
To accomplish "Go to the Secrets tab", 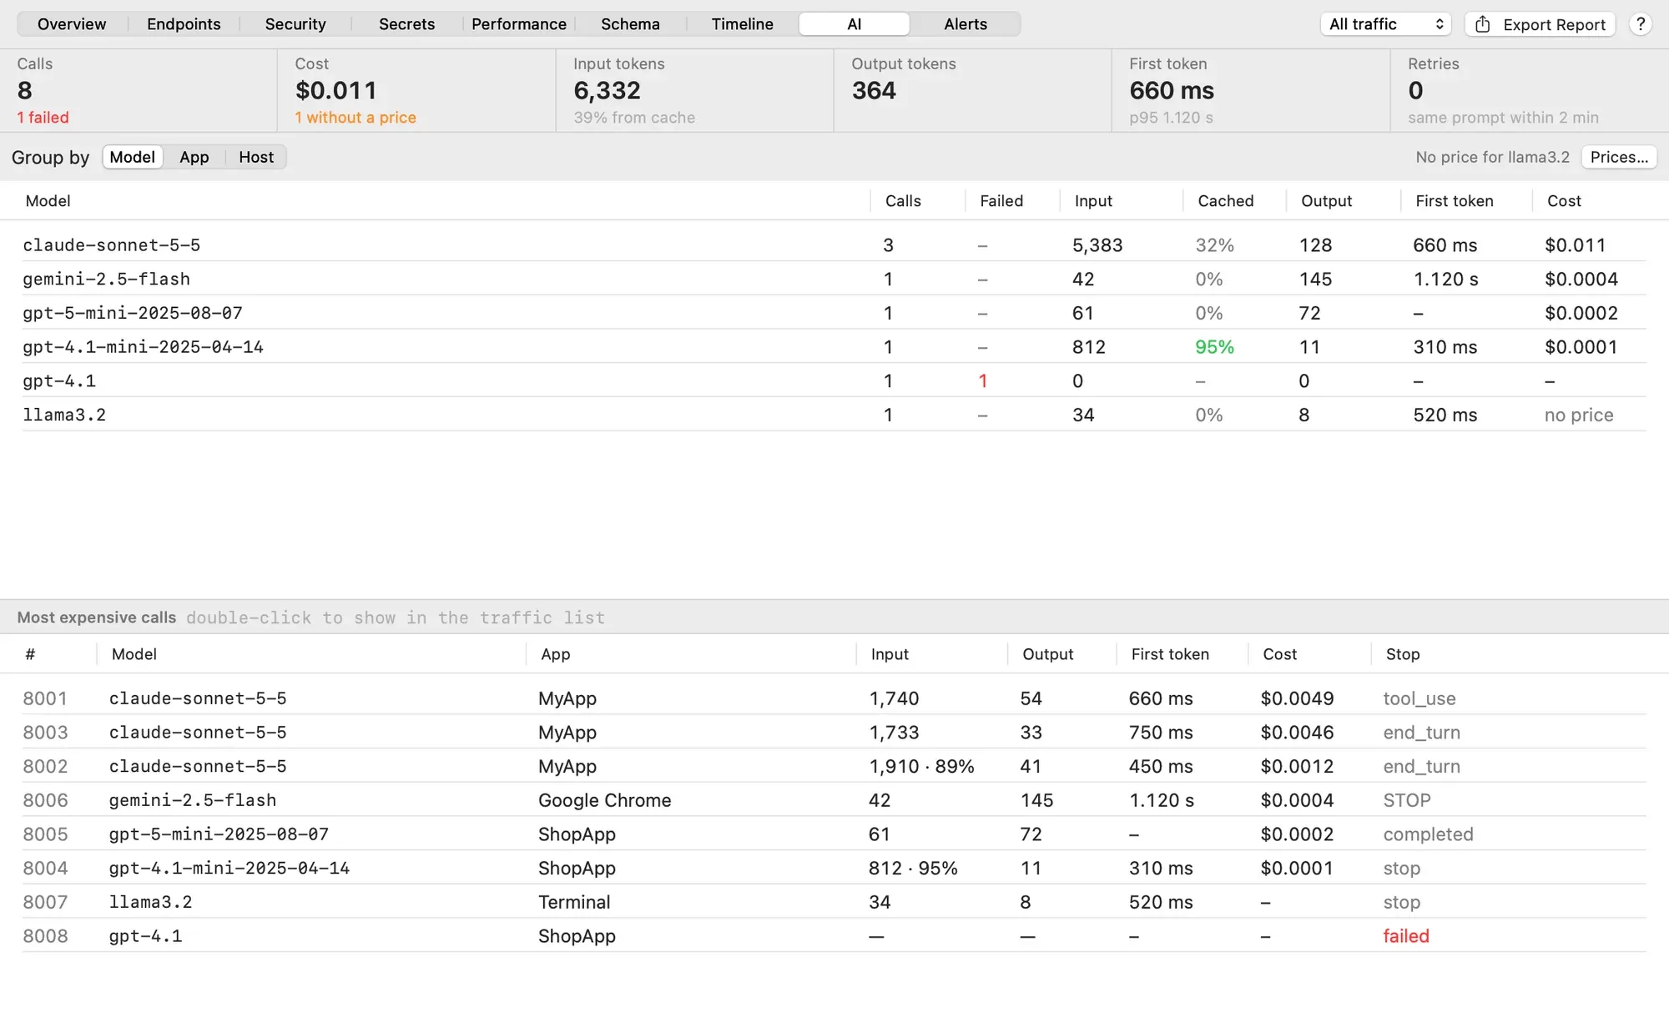I will 406,24.
